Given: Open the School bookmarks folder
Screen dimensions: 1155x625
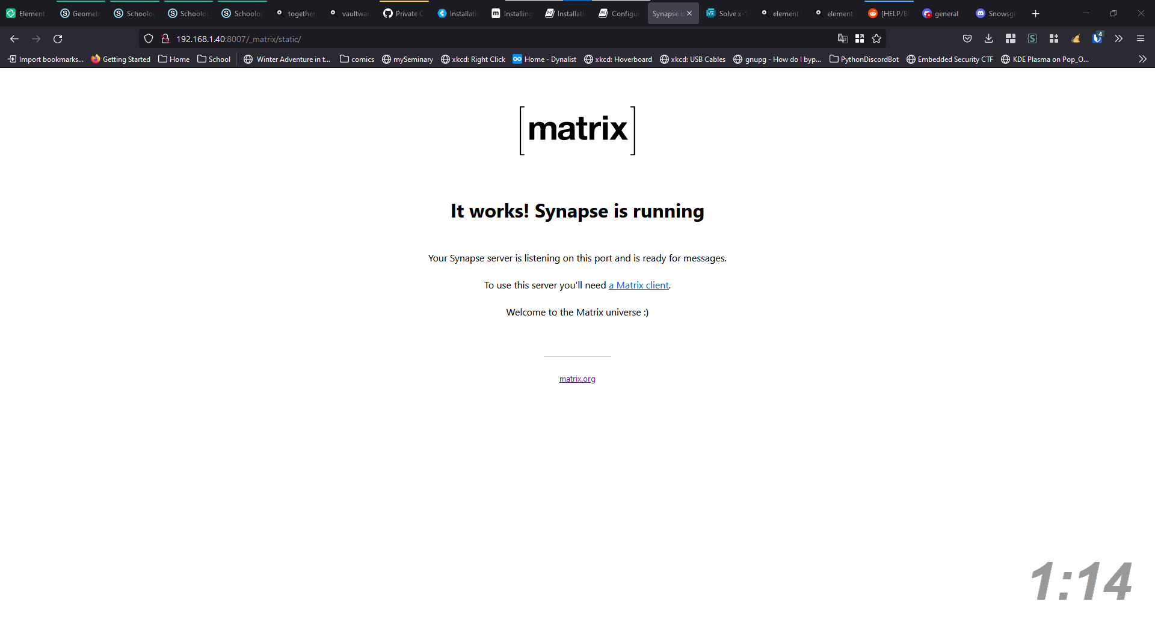Looking at the screenshot, I should point(214,59).
